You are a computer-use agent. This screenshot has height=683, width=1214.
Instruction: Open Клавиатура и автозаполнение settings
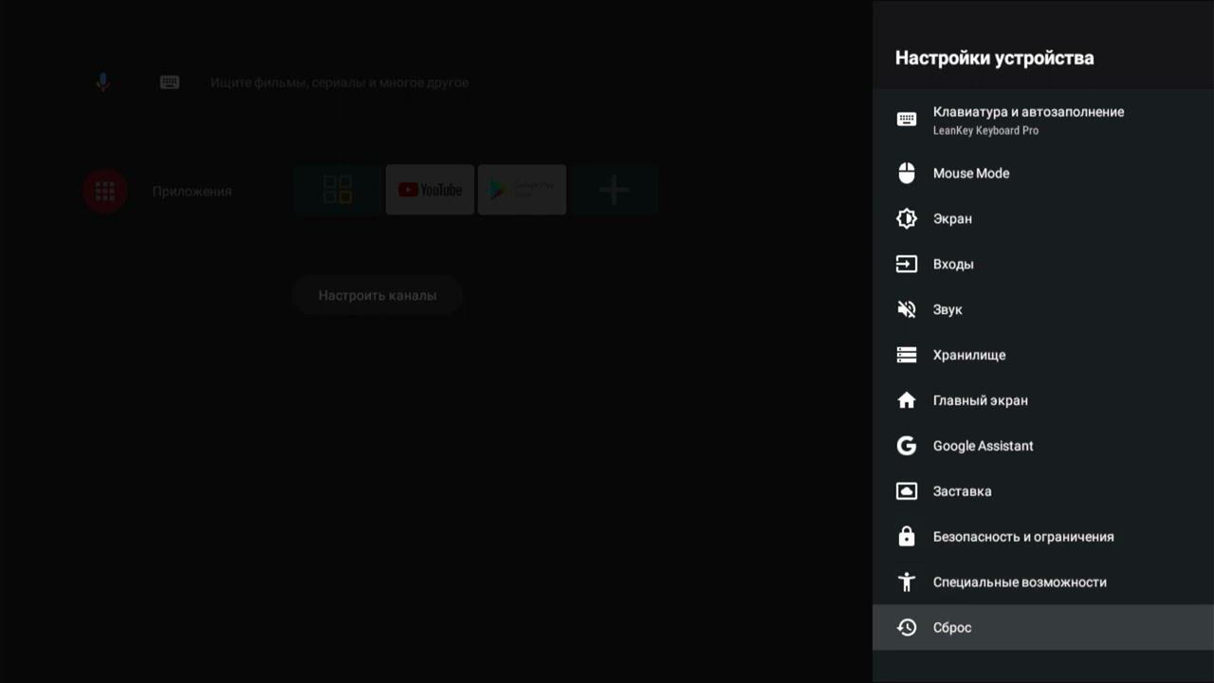tap(1043, 120)
